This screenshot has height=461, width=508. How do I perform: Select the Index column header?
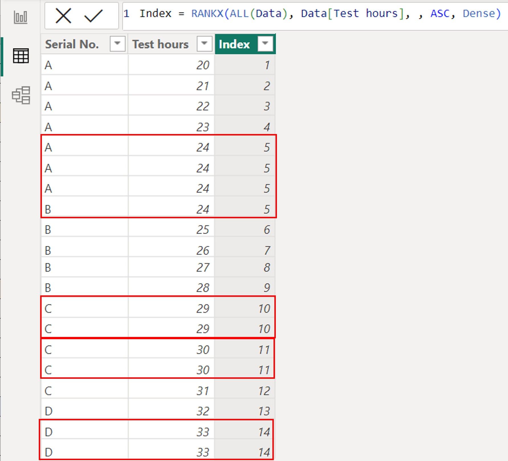(245, 44)
